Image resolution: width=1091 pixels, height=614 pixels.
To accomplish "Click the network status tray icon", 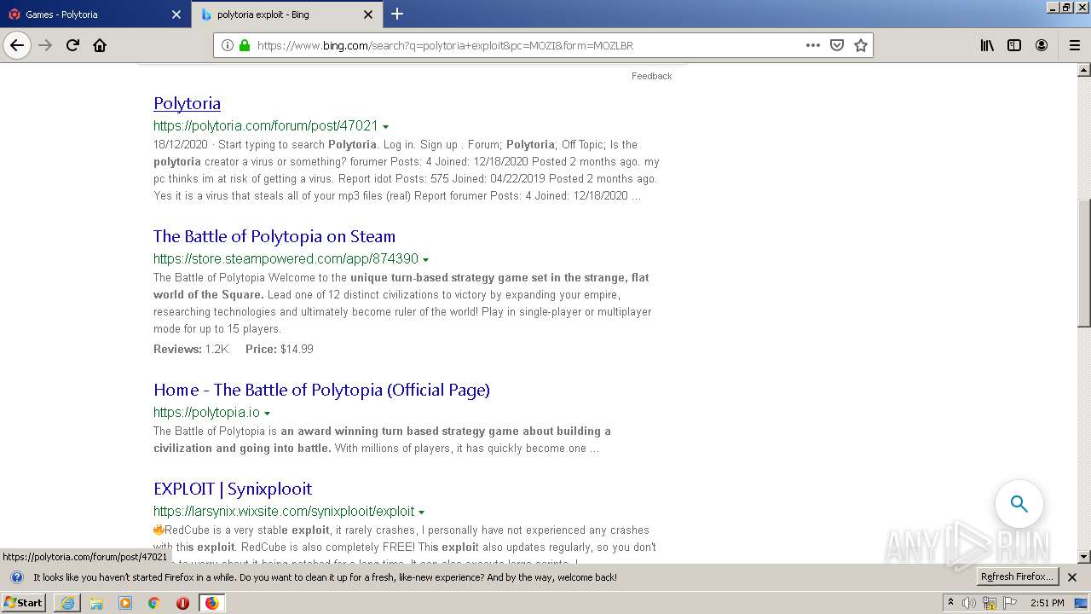I will pos(990,603).
